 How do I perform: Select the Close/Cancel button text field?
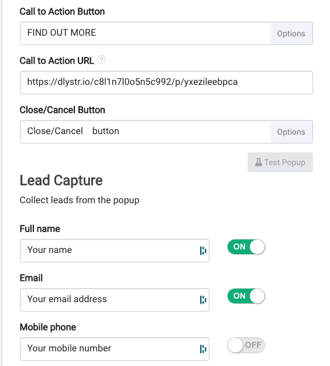tap(145, 132)
